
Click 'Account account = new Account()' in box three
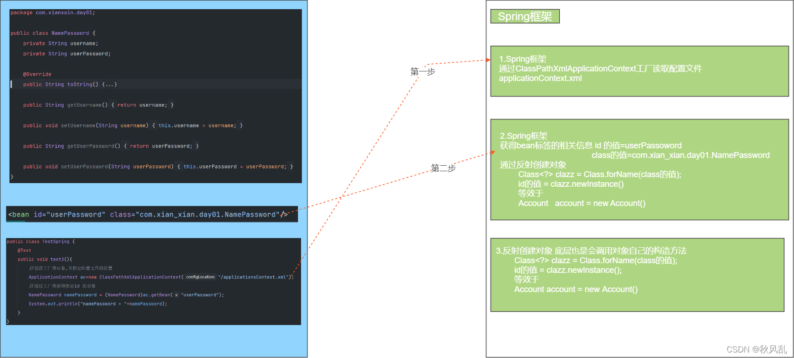click(x=576, y=289)
